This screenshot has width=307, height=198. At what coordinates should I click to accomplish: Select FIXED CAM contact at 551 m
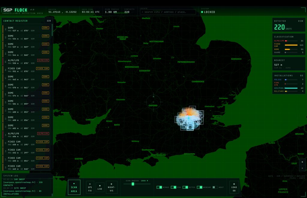pos(27,70)
